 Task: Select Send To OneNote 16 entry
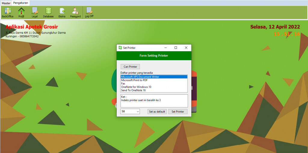(134, 90)
